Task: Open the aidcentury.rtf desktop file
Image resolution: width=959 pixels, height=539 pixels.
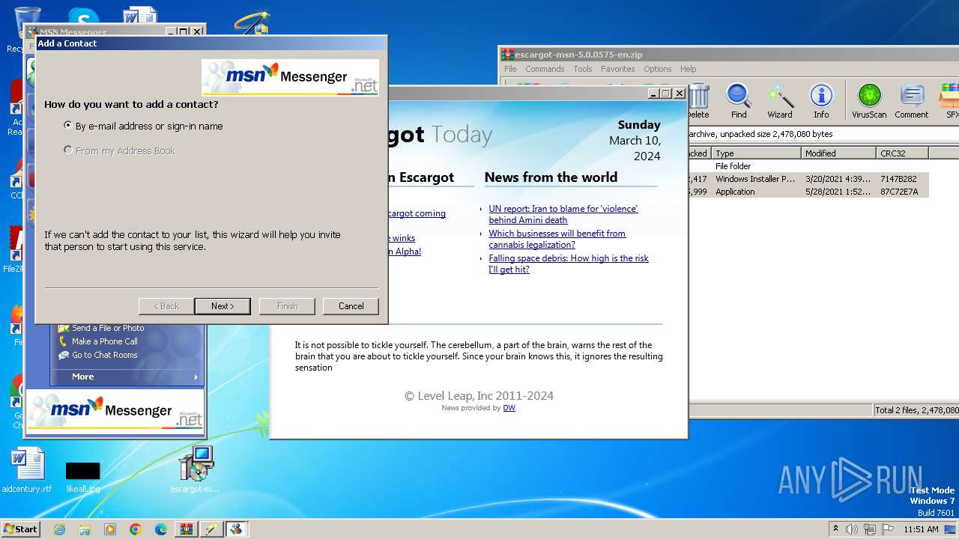Action: point(28,471)
